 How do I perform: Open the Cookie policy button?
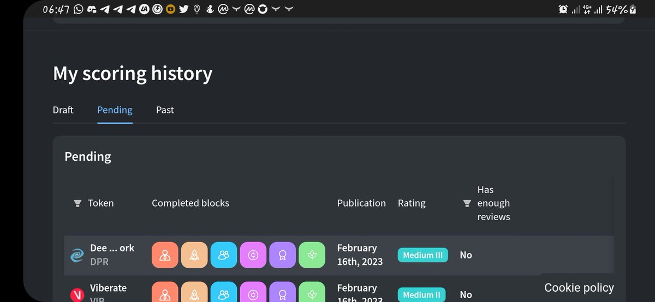click(579, 288)
